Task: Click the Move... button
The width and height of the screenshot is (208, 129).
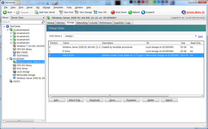Action: click(x=113, y=100)
